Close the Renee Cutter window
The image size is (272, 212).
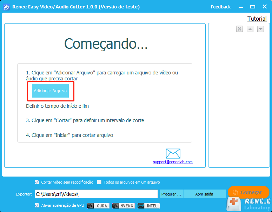click(x=265, y=7)
